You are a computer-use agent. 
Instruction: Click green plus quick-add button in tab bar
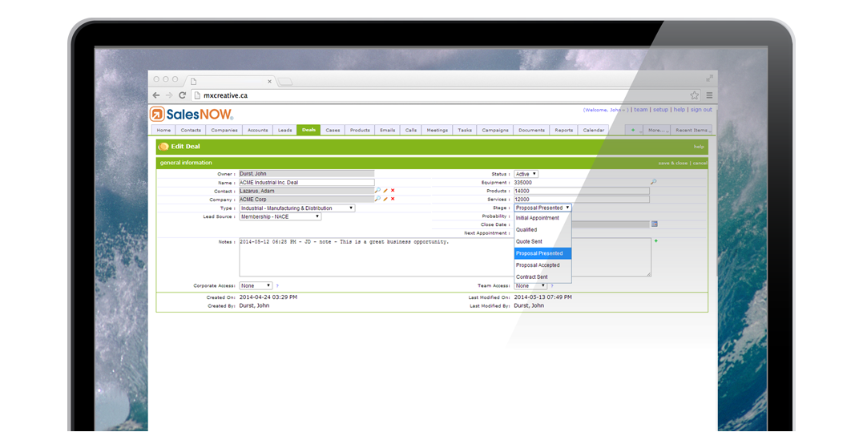coord(634,130)
